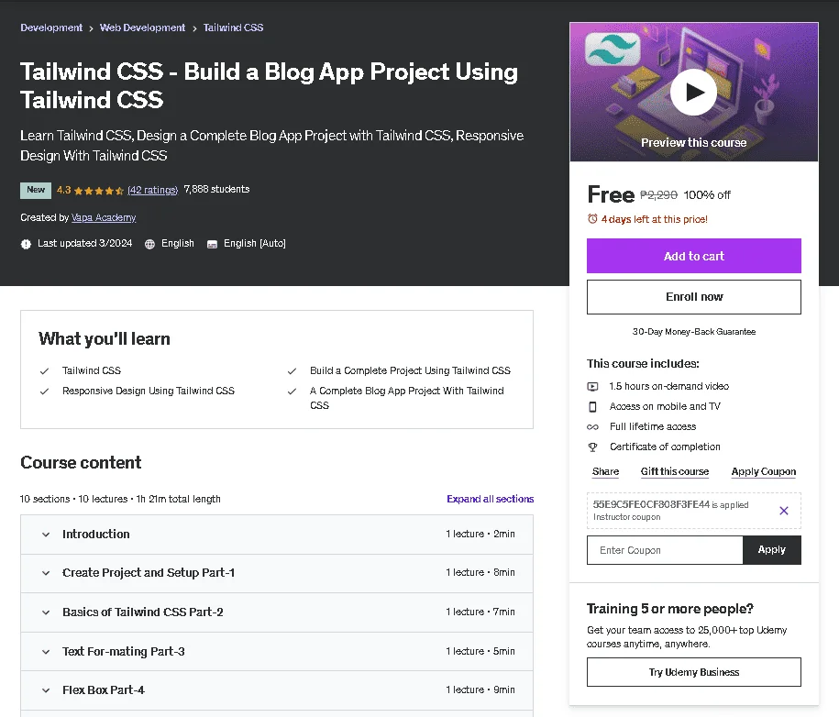The height and width of the screenshot is (717, 839).
Task: Click the '7,888 students' text
Action: 216,190
